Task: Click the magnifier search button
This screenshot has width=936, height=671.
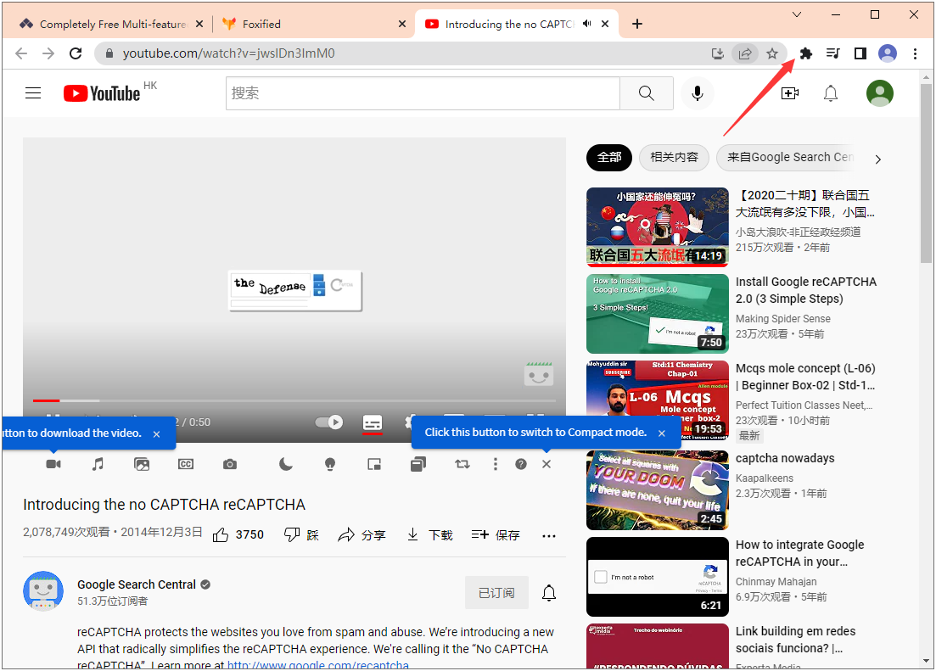Action: point(647,93)
